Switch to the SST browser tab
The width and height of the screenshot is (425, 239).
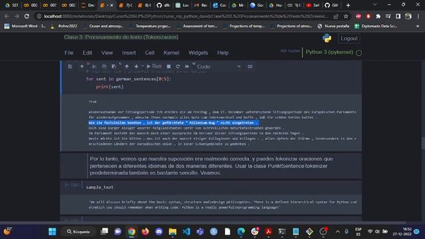pos(12,5)
